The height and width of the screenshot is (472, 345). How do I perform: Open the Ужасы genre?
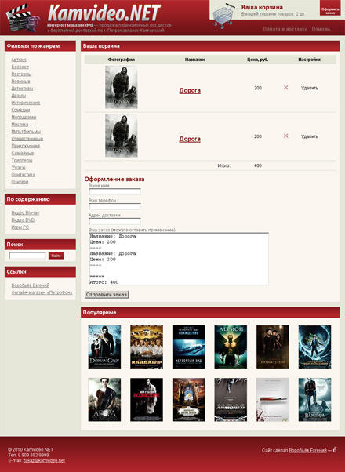tap(18, 167)
